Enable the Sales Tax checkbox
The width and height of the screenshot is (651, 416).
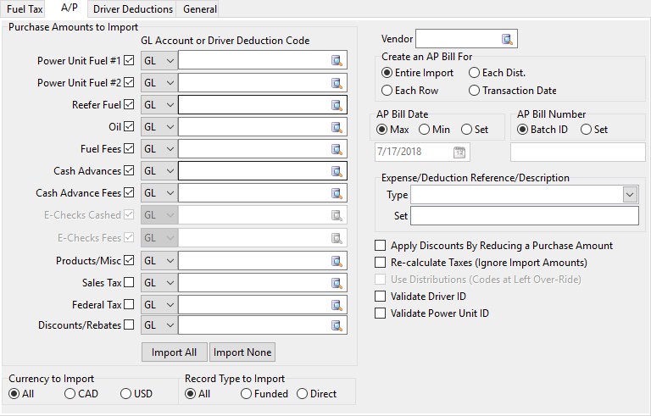click(129, 282)
